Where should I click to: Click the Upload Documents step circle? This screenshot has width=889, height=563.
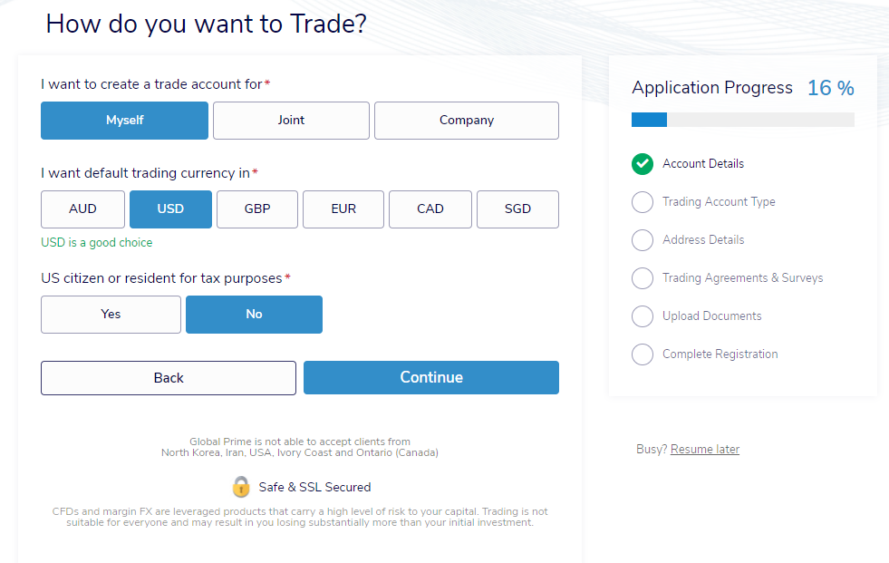(x=643, y=315)
